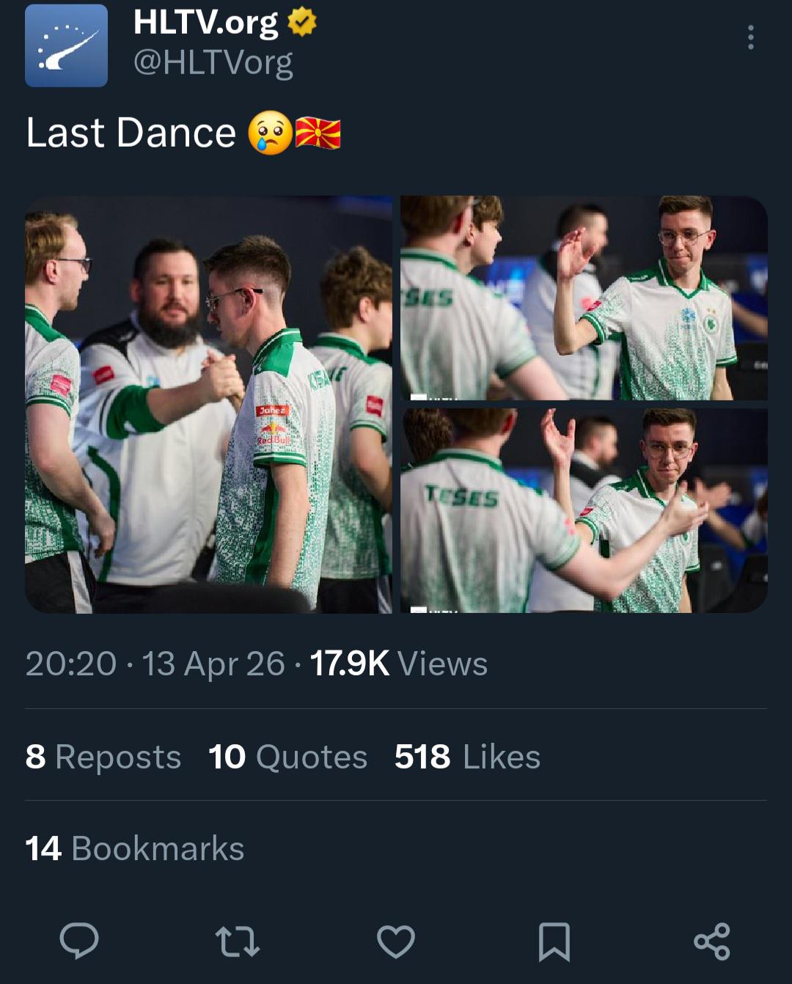Open the top-right high-five photo
Viewport: 792px width, 984px height.
click(584, 298)
